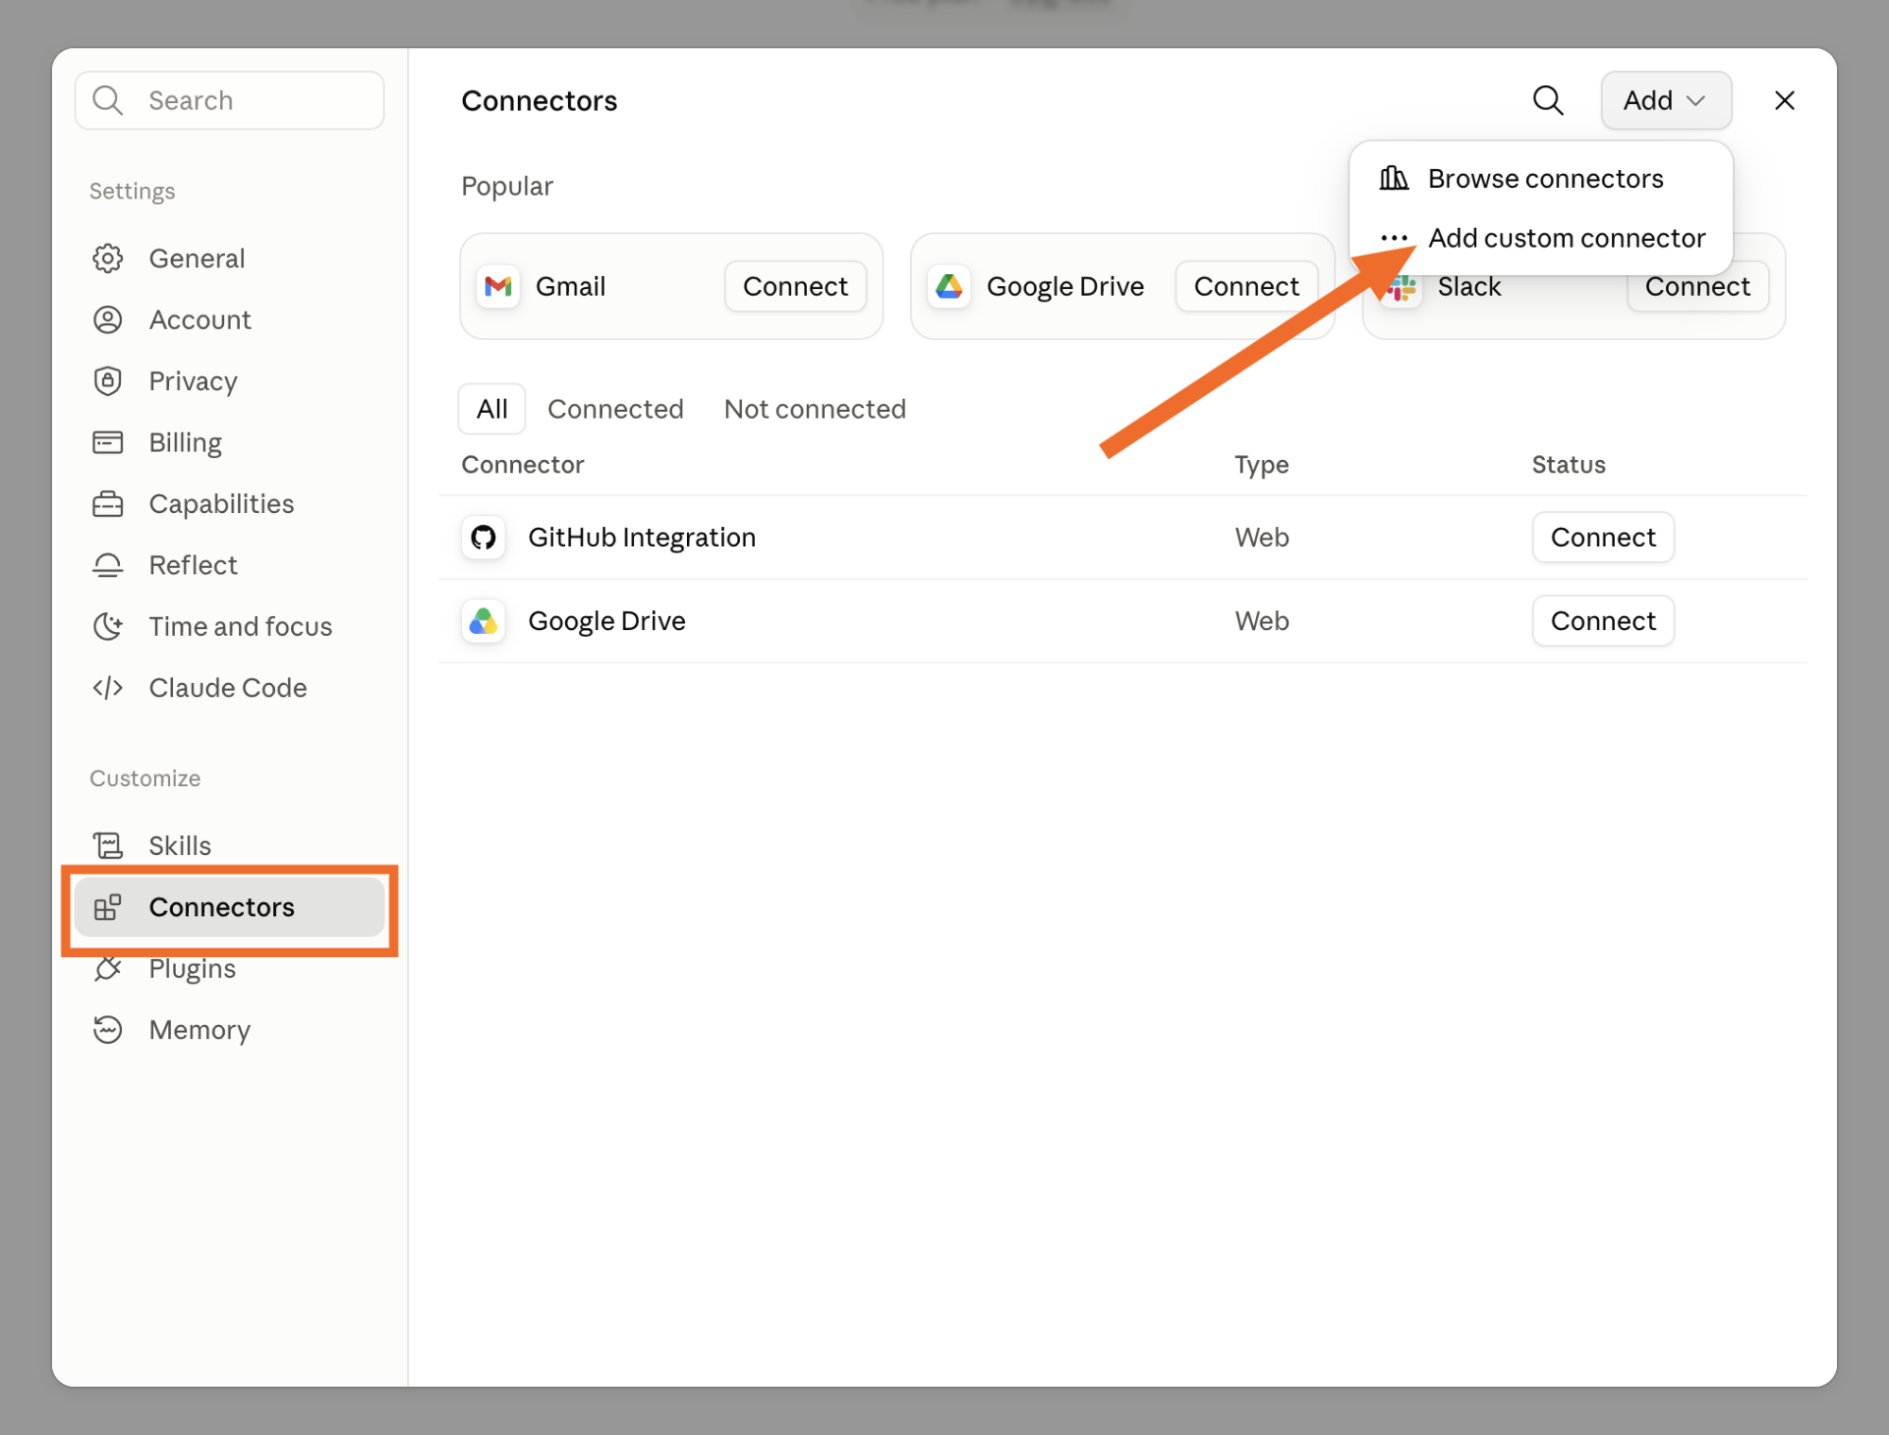The image size is (1889, 1435).
Task: Click the Google Drive logo in table
Action: coord(483,621)
